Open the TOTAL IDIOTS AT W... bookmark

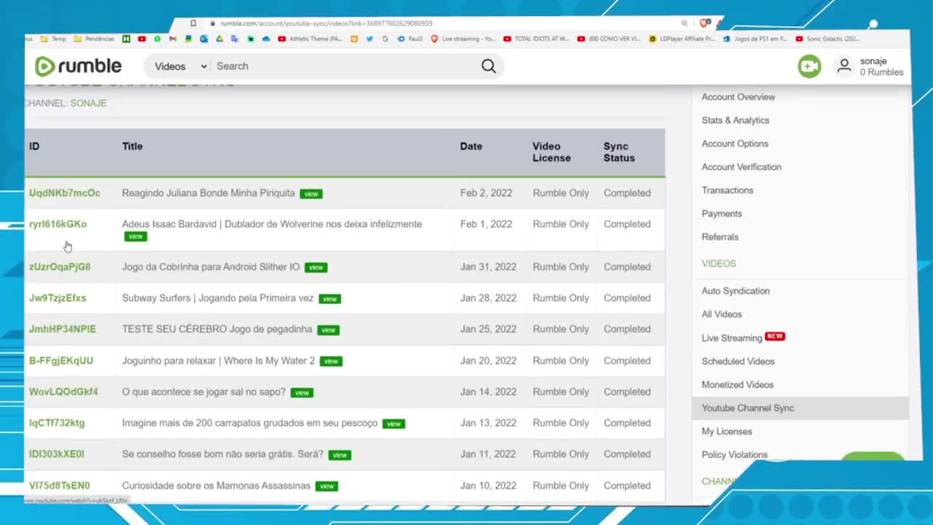(x=536, y=39)
